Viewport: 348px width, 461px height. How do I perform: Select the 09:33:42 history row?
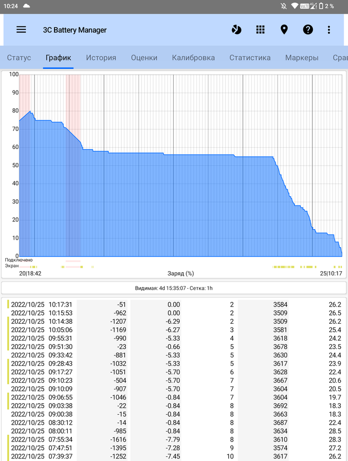click(x=174, y=355)
